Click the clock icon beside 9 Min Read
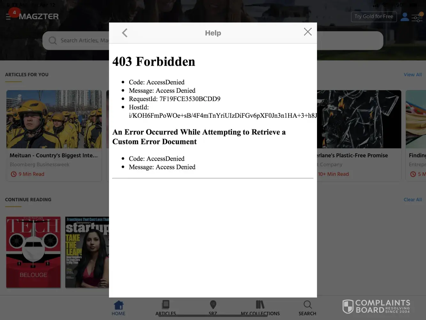Image resolution: width=426 pixels, height=320 pixels. [13, 174]
